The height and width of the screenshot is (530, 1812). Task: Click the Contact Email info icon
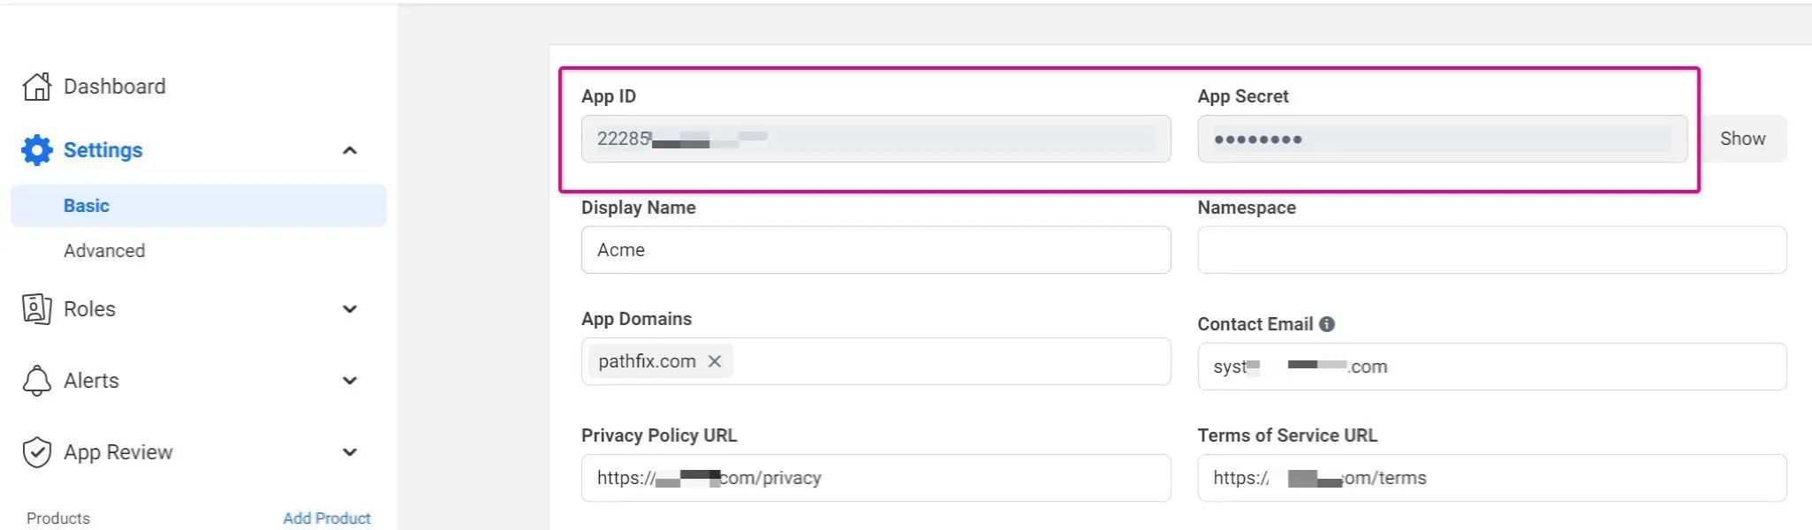[x=1327, y=324]
